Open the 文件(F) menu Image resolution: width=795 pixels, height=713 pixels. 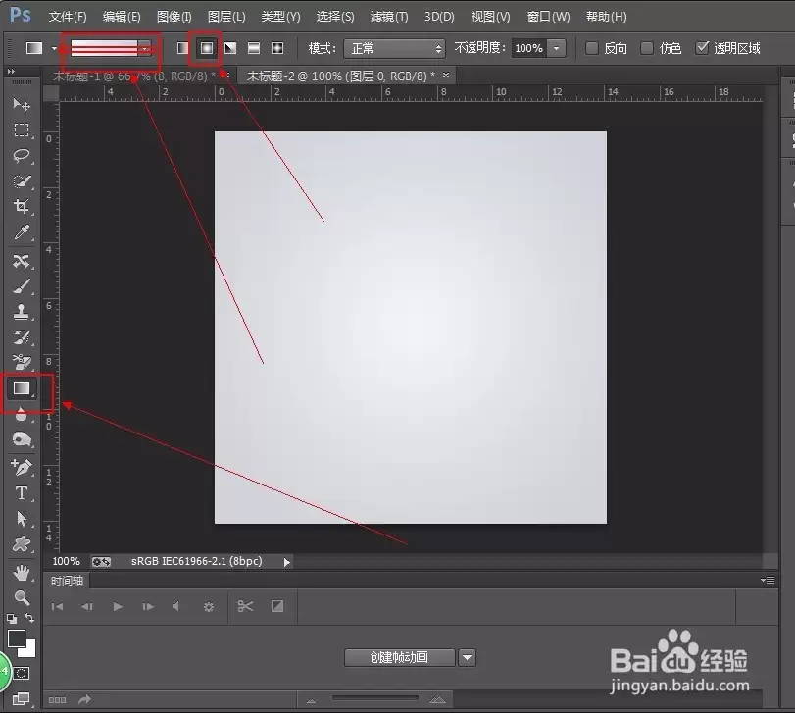[68, 17]
